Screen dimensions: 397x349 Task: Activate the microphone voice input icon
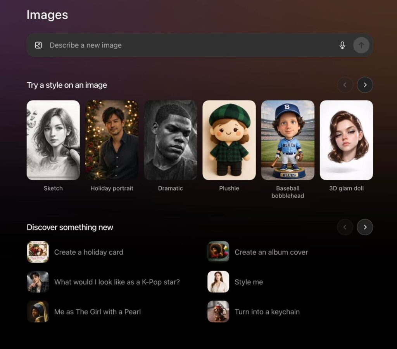(342, 45)
